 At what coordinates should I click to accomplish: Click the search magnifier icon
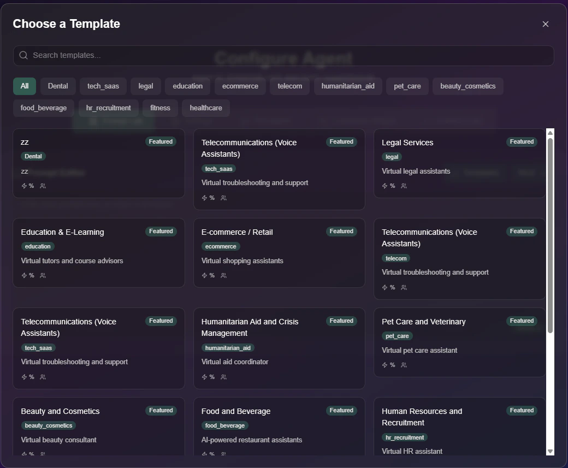tap(23, 55)
